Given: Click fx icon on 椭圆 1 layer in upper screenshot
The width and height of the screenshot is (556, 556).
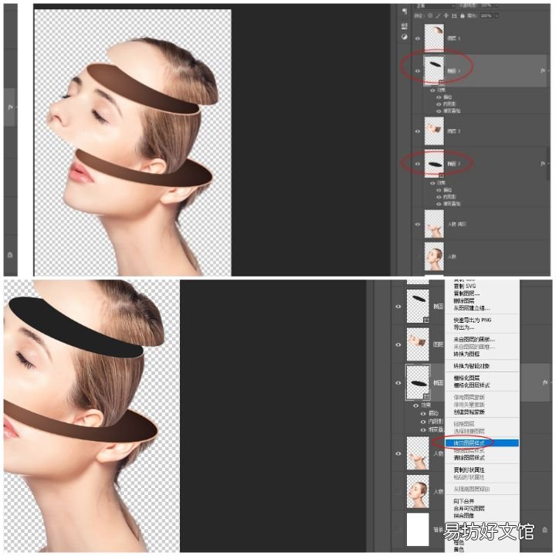Looking at the screenshot, I should pyautogui.click(x=543, y=70).
